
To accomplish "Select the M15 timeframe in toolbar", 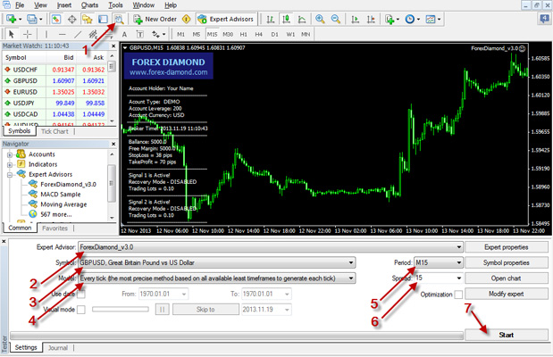I will point(211,35).
